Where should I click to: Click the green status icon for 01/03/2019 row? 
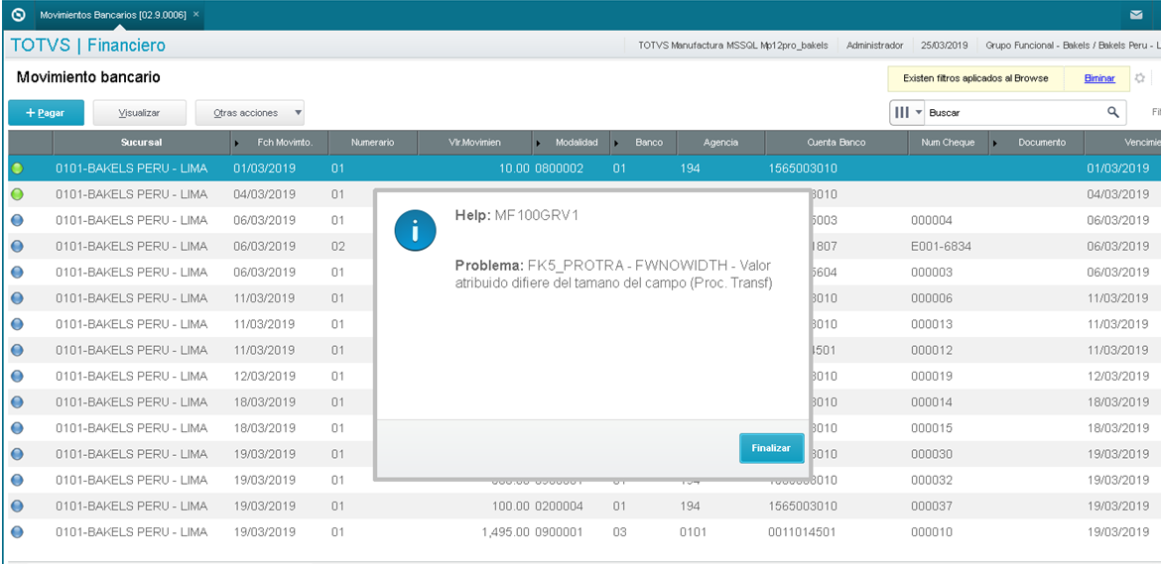pos(18,169)
